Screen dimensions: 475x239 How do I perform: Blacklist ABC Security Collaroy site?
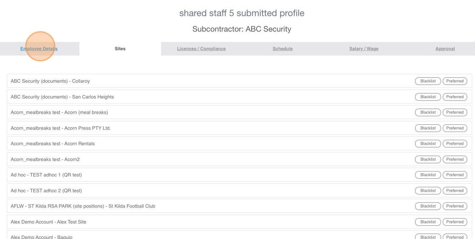[428, 81]
